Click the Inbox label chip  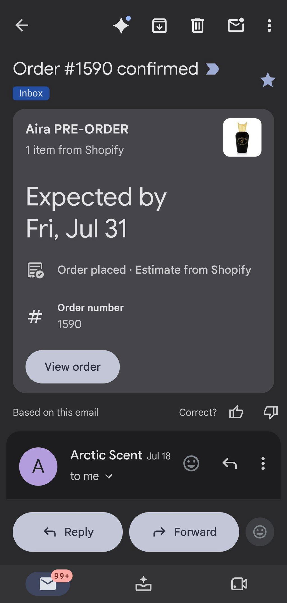[31, 93]
